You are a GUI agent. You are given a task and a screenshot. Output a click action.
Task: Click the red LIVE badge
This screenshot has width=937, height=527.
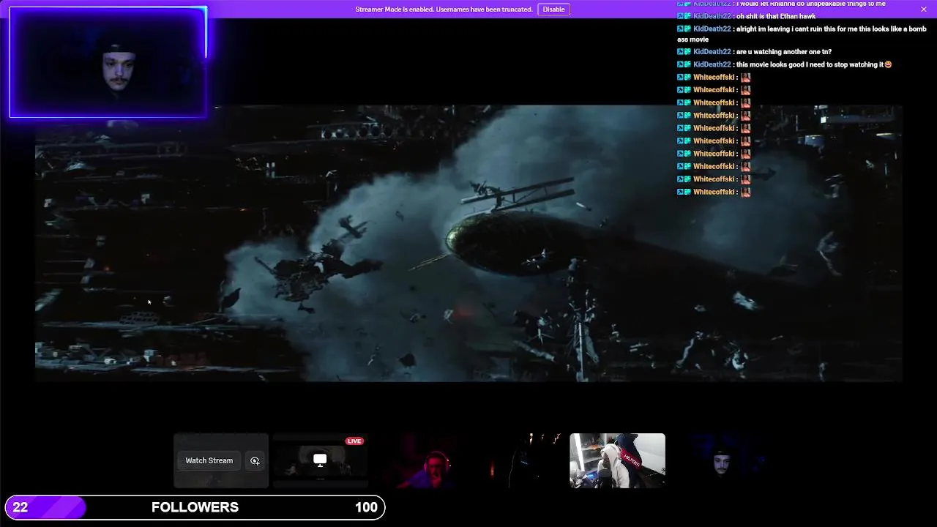point(354,441)
